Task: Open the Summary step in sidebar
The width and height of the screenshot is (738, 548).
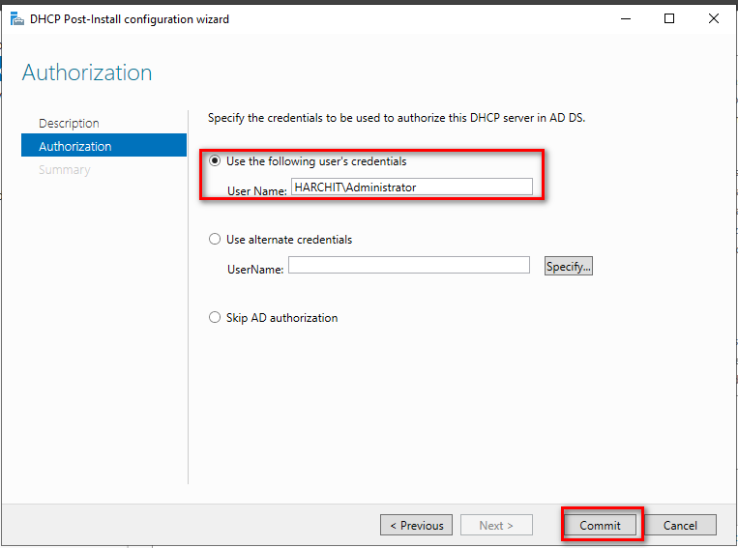Action: pos(65,170)
